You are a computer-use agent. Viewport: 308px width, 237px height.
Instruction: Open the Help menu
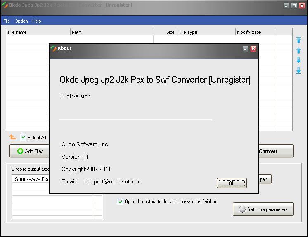[x=36, y=21]
